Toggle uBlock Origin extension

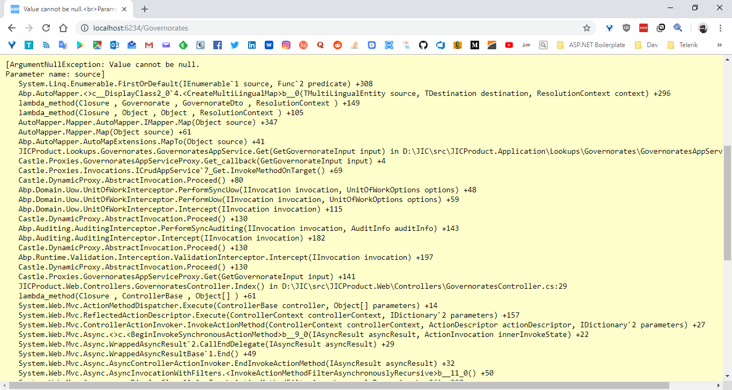tap(626, 28)
